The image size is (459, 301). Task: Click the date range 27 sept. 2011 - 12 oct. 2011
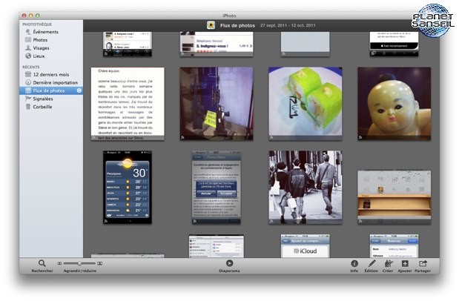(x=288, y=25)
